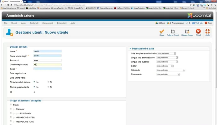Check the Manager group checkbox
The height and width of the screenshot is (125, 217).
click(11, 109)
